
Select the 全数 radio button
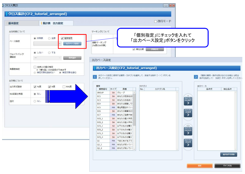click(48, 38)
